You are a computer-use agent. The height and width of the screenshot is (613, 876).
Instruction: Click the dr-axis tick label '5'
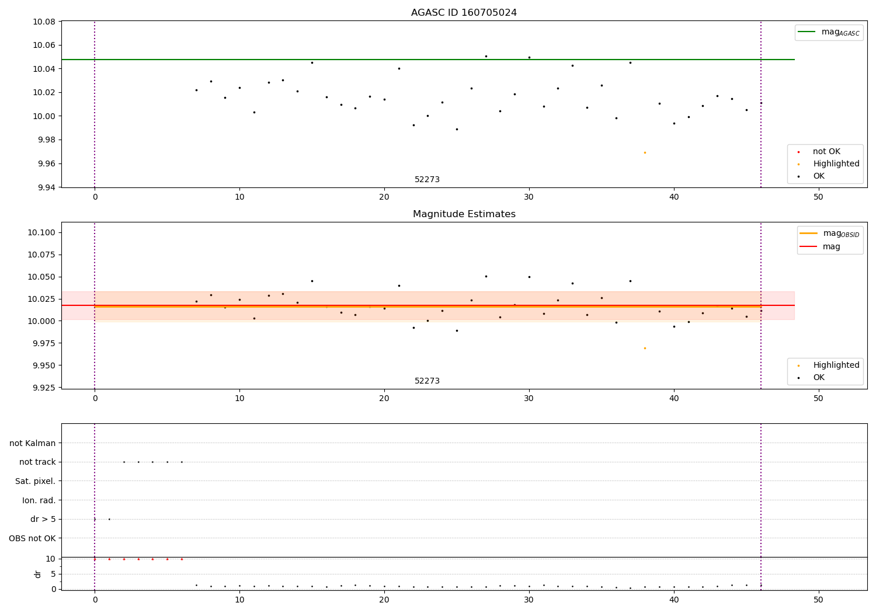pos(54,574)
